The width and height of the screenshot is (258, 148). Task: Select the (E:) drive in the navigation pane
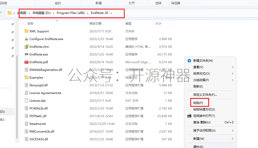2,120
